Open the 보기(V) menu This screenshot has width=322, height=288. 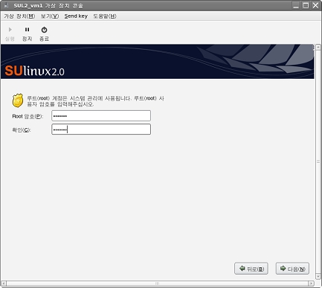point(50,16)
